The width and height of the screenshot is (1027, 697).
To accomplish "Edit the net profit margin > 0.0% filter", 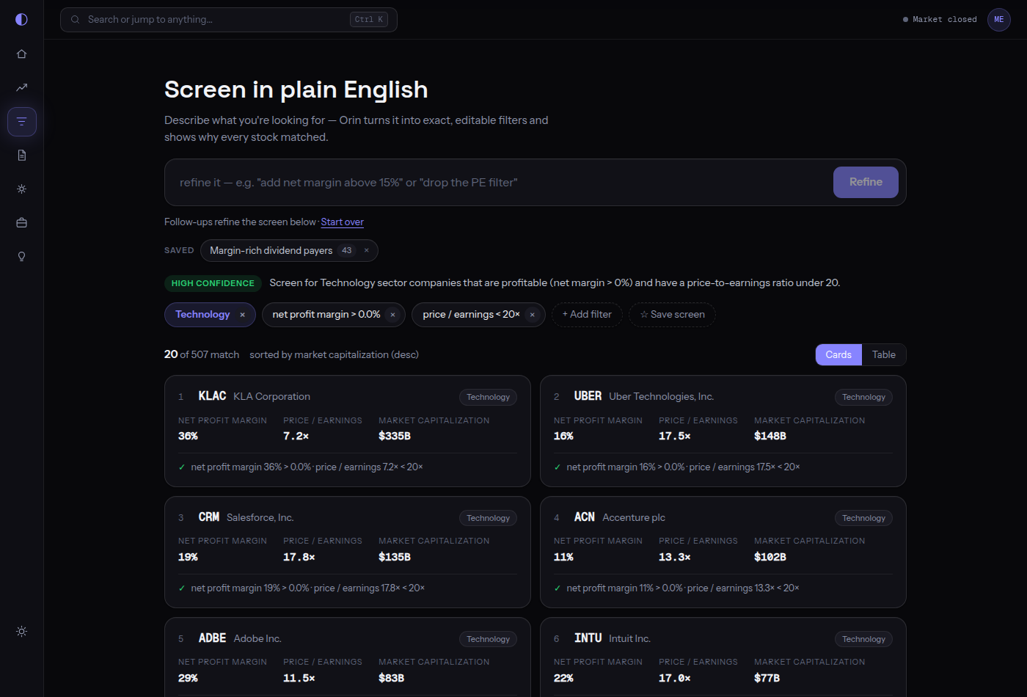I will click(x=326, y=315).
